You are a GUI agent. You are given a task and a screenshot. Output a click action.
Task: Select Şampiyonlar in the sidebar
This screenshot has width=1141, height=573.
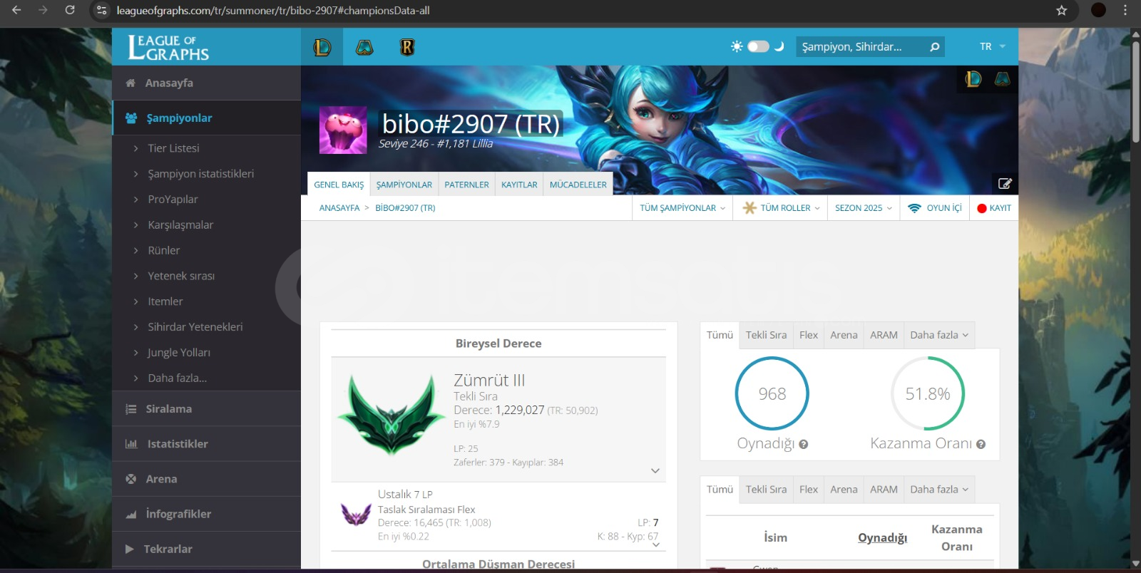tap(206, 118)
